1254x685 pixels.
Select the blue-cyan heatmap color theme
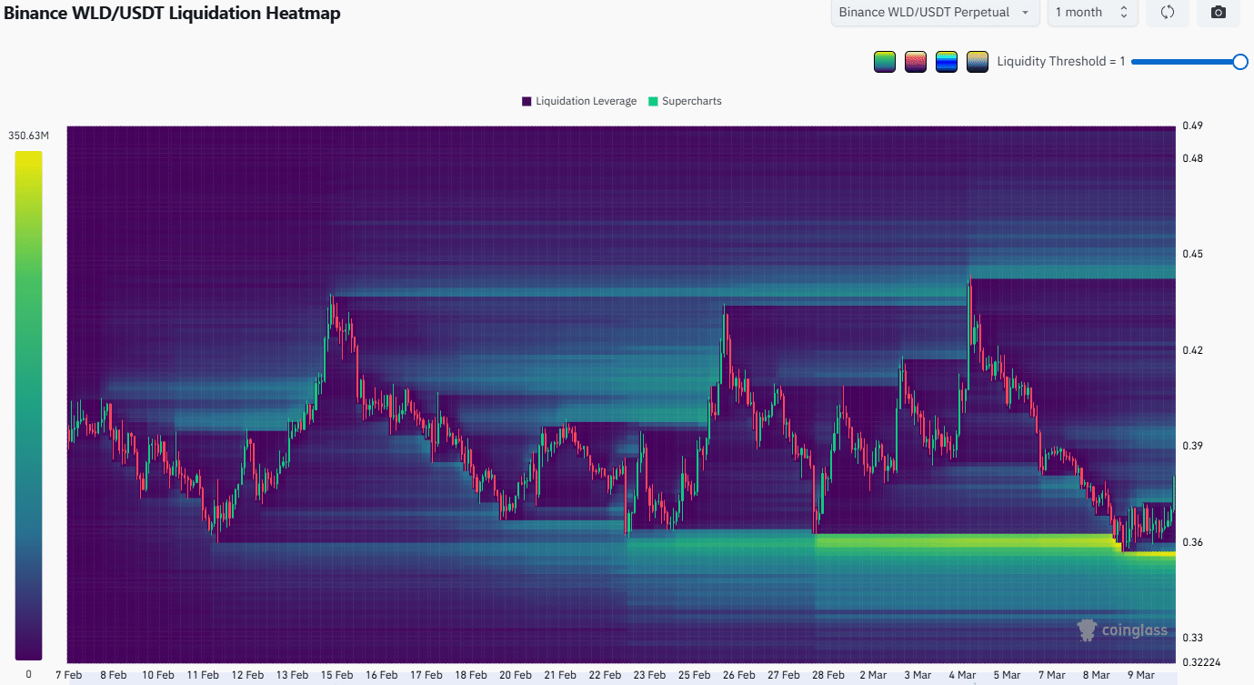click(x=947, y=62)
